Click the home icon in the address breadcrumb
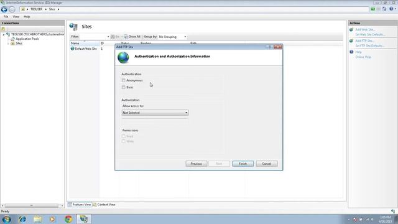Image resolution: width=398 pixels, height=224 pixels. (x=23, y=9)
